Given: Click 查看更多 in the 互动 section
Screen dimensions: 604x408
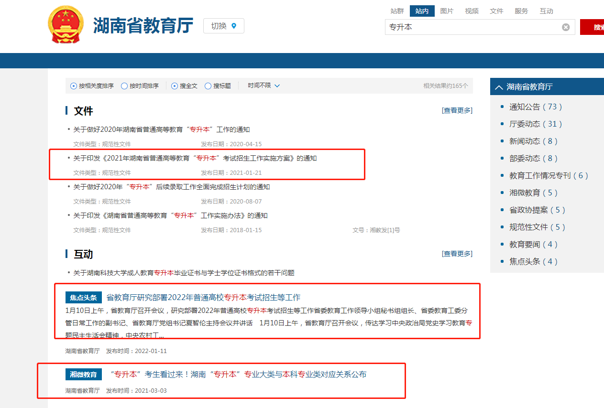Looking at the screenshot, I should 457,254.
